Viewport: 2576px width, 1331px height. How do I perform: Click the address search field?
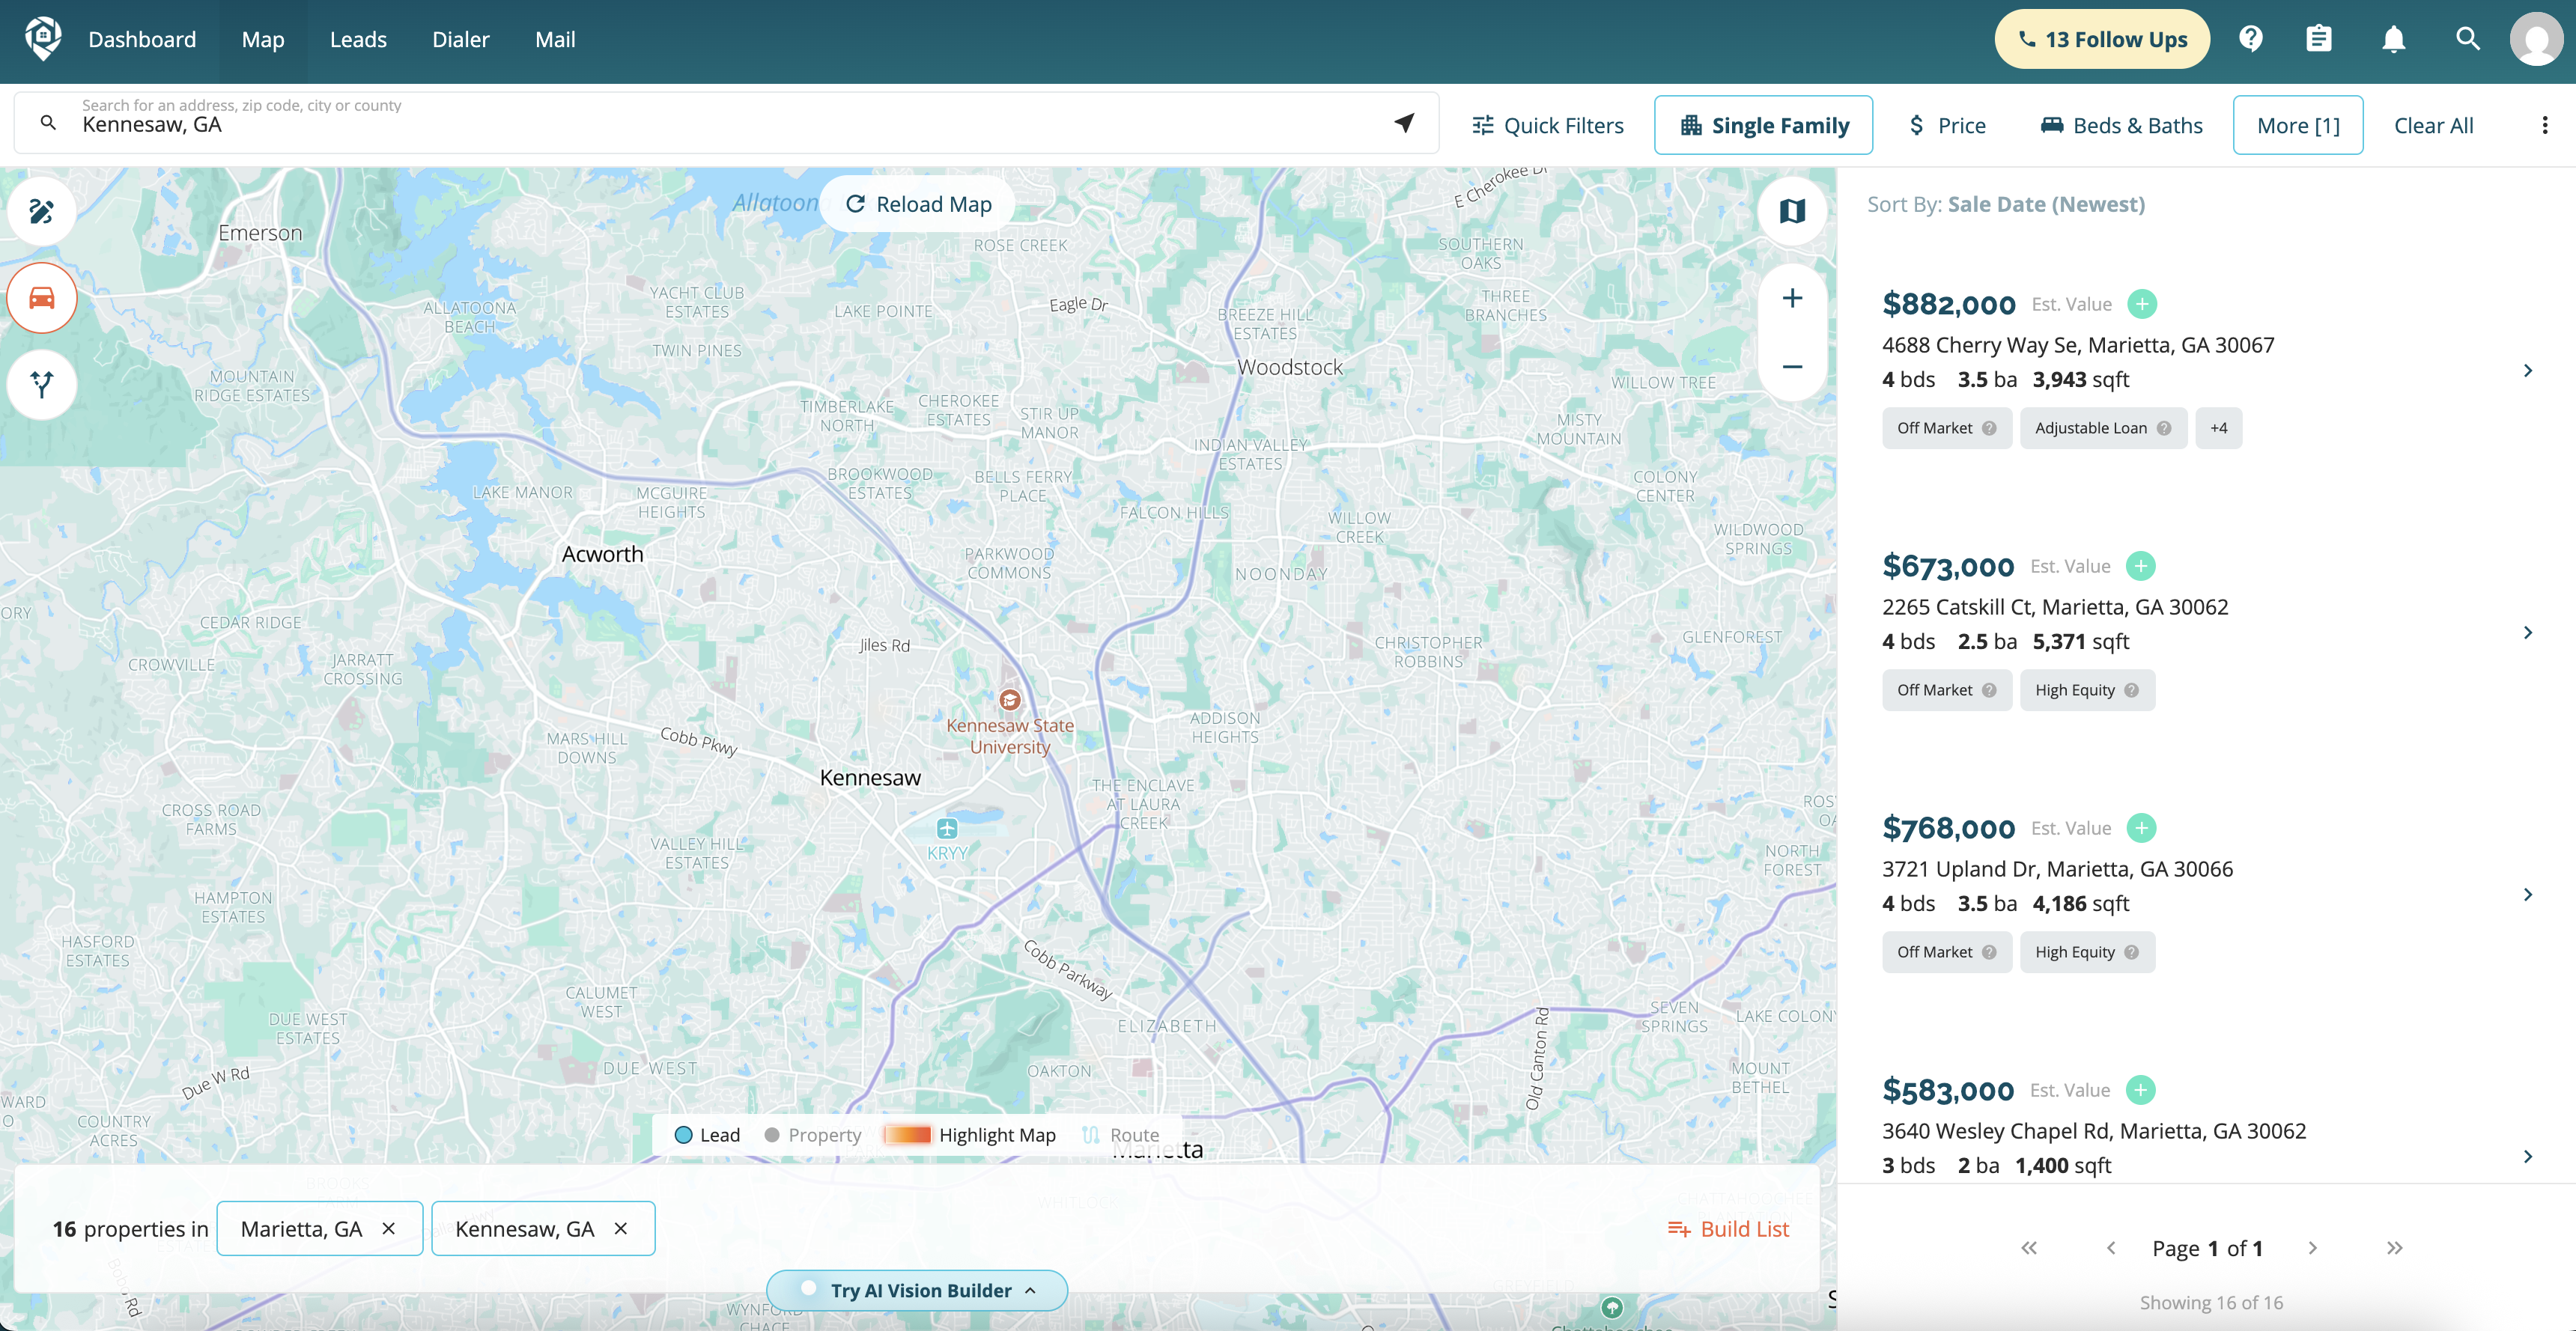click(726, 123)
